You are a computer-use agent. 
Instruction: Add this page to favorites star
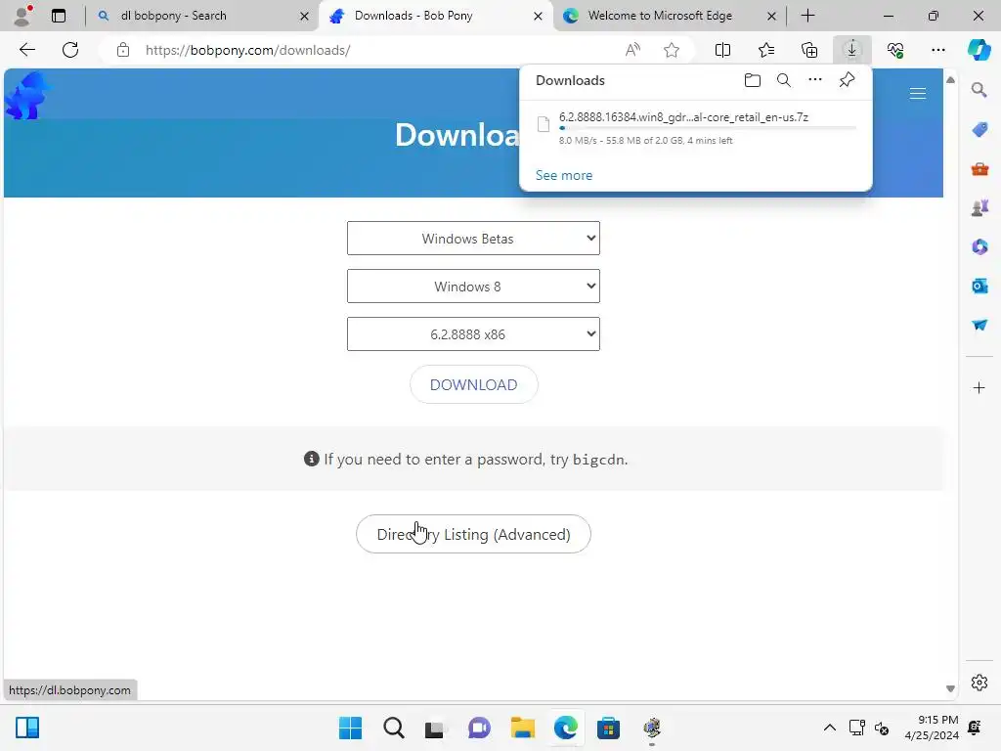click(x=671, y=50)
